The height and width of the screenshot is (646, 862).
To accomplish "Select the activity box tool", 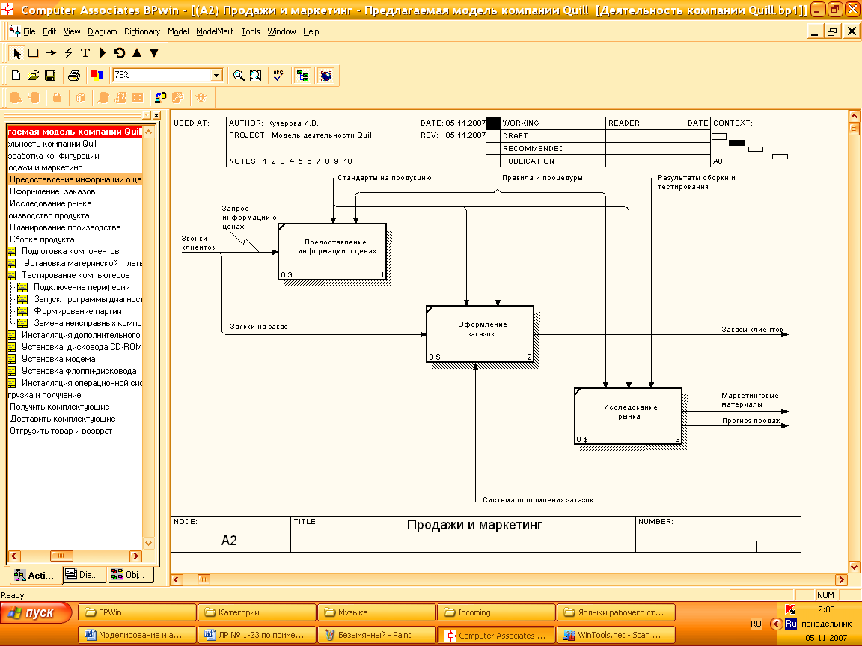I will click(x=34, y=53).
